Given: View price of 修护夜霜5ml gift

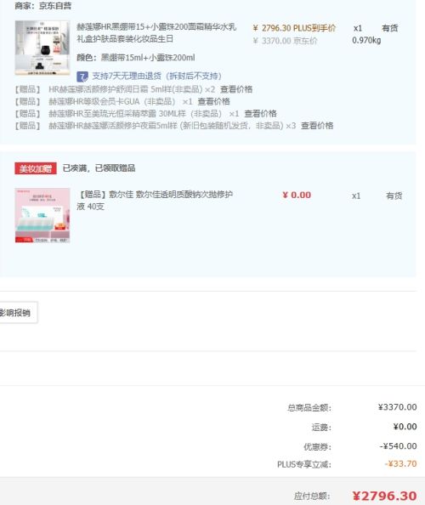Looking at the screenshot, I should [x=317, y=126].
